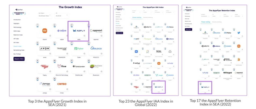Click the highlighted Adfly card in the Growth Index
Viewport: 256px width, 109px height.
point(78,31)
